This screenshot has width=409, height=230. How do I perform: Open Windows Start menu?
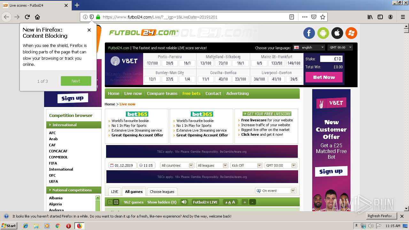[x=9, y=226]
